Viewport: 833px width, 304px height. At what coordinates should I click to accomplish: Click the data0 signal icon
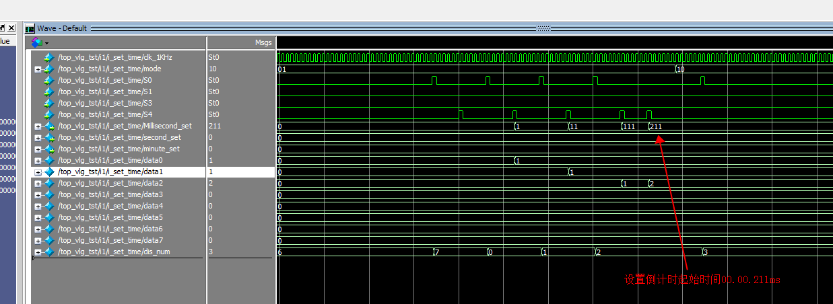click(x=48, y=161)
